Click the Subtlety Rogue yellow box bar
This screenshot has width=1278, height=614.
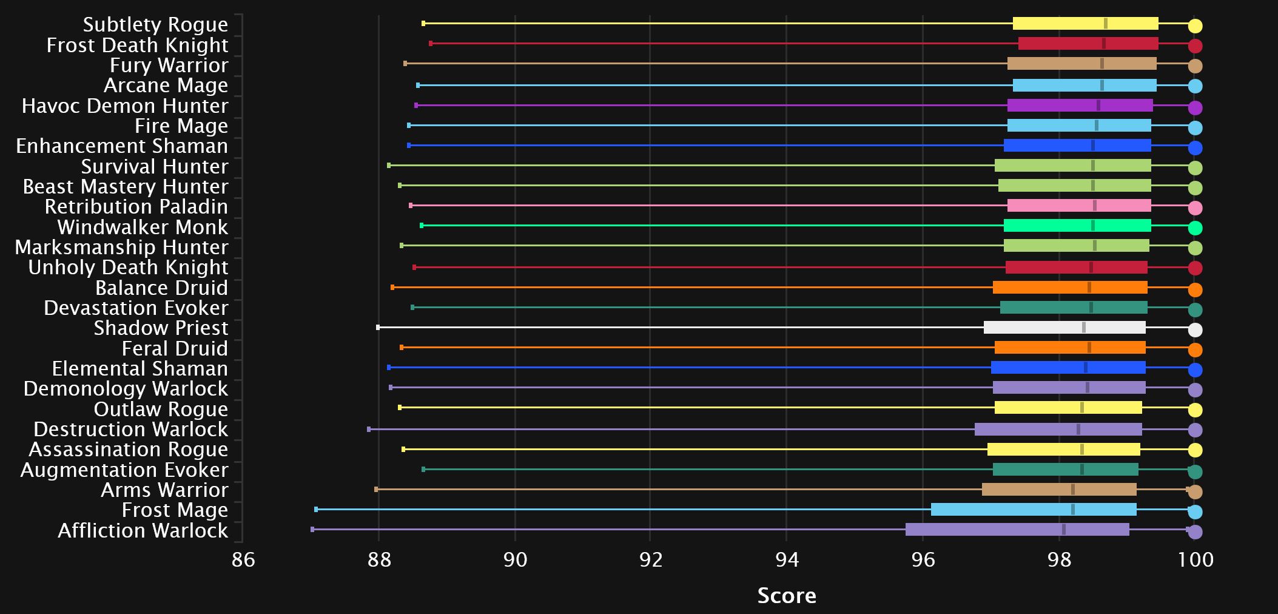pos(1085,24)
